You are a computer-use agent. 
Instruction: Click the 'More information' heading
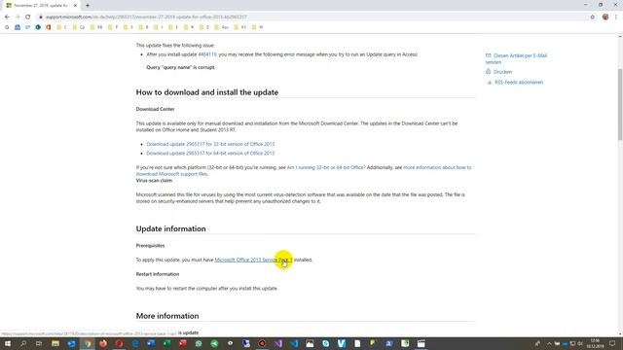click(167, 316)
